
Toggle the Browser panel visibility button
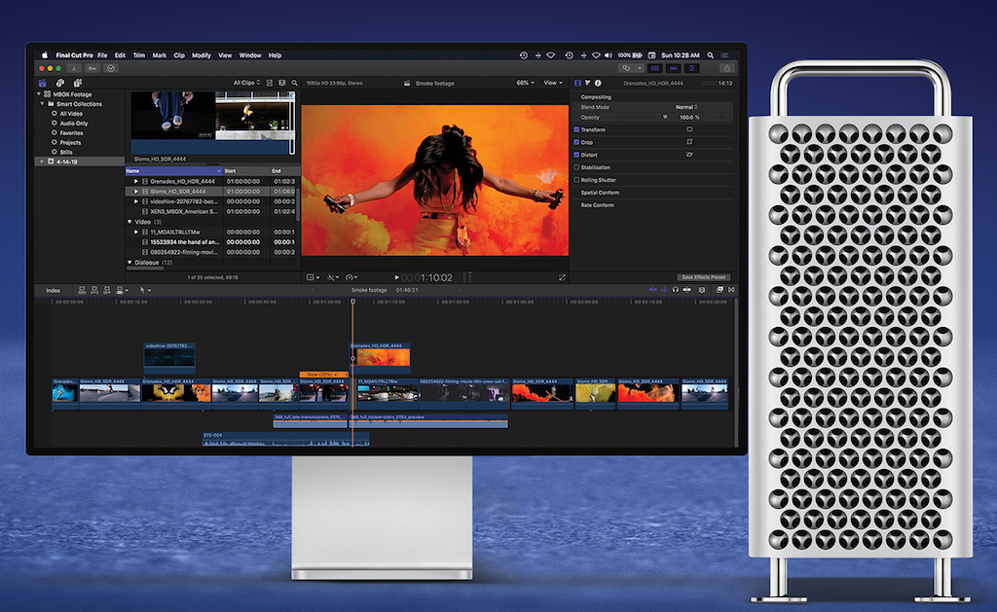click(x=655, y=68)
